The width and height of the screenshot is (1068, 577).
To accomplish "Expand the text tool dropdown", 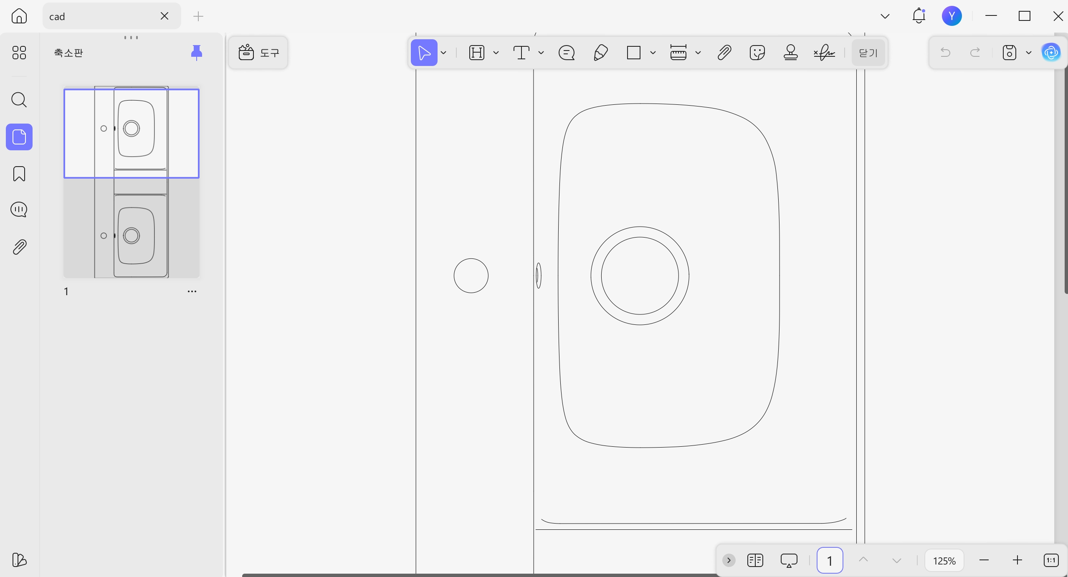I will click(541, 53).
